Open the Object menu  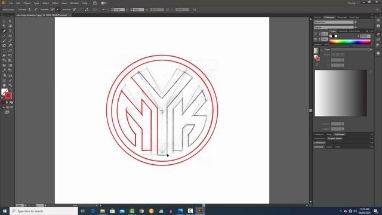pyautogui.click(x=27, y=3)
